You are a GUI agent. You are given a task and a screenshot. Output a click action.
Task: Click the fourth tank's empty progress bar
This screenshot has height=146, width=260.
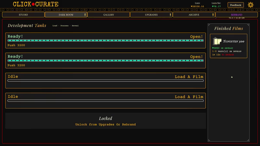tap(105, 101)
